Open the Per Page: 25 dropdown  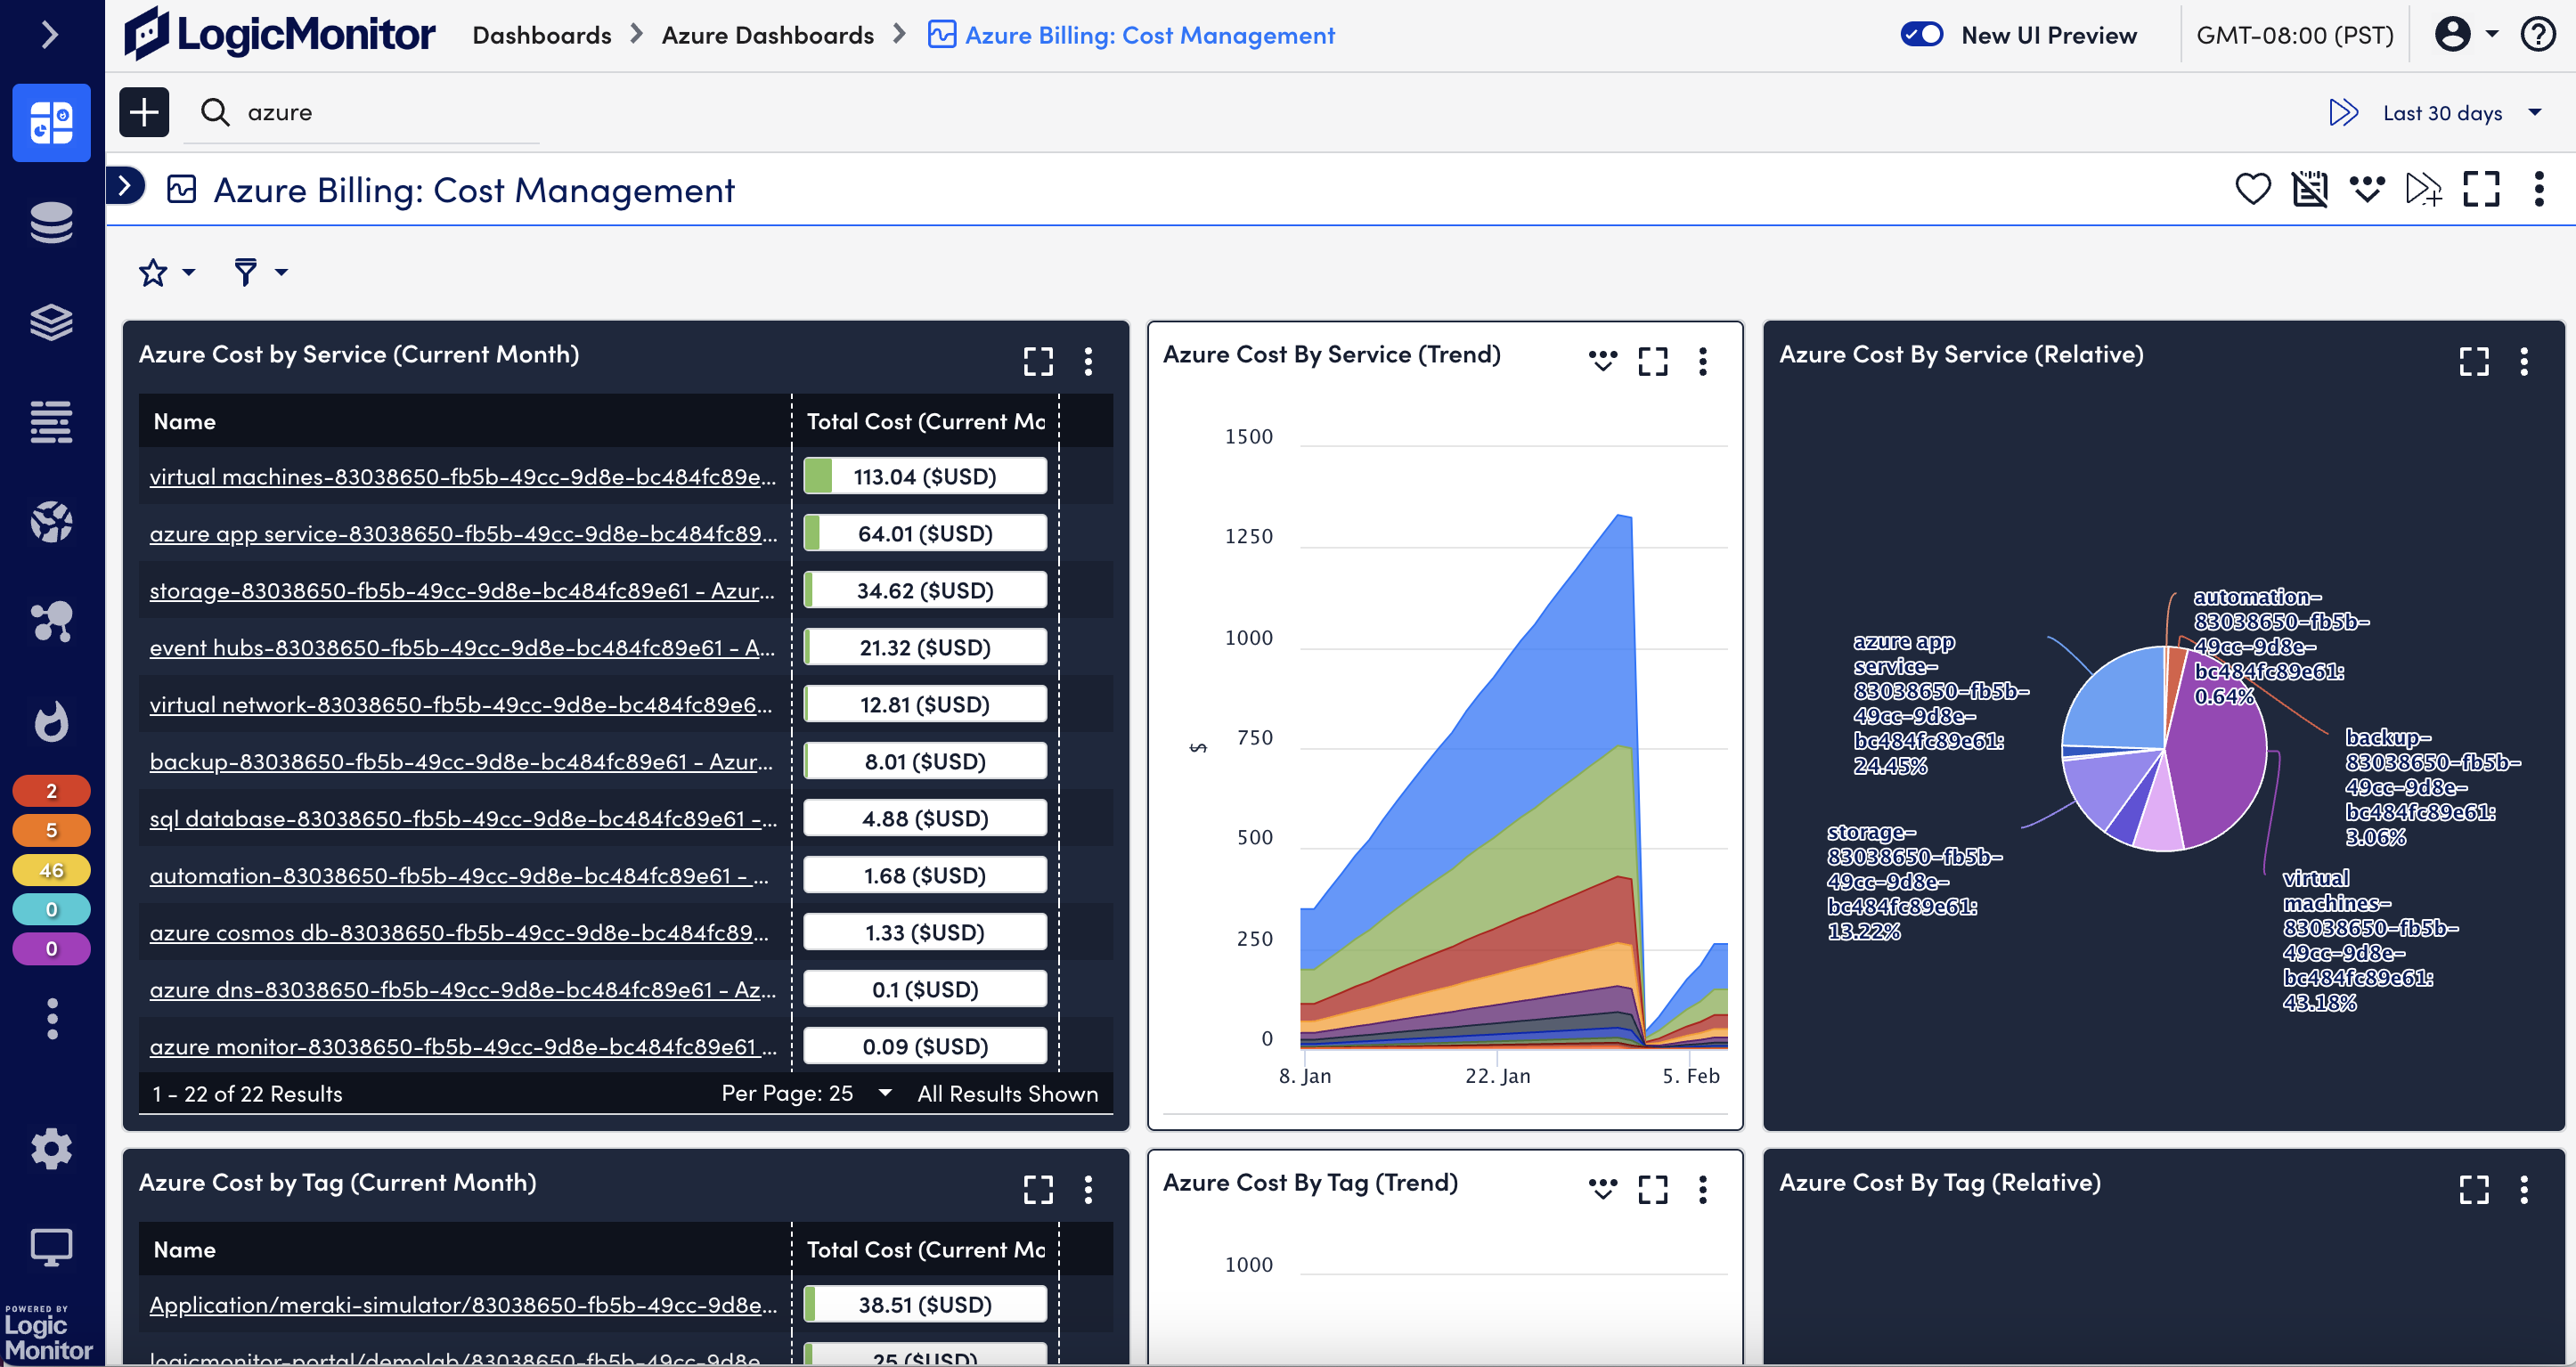(806, 1092)
